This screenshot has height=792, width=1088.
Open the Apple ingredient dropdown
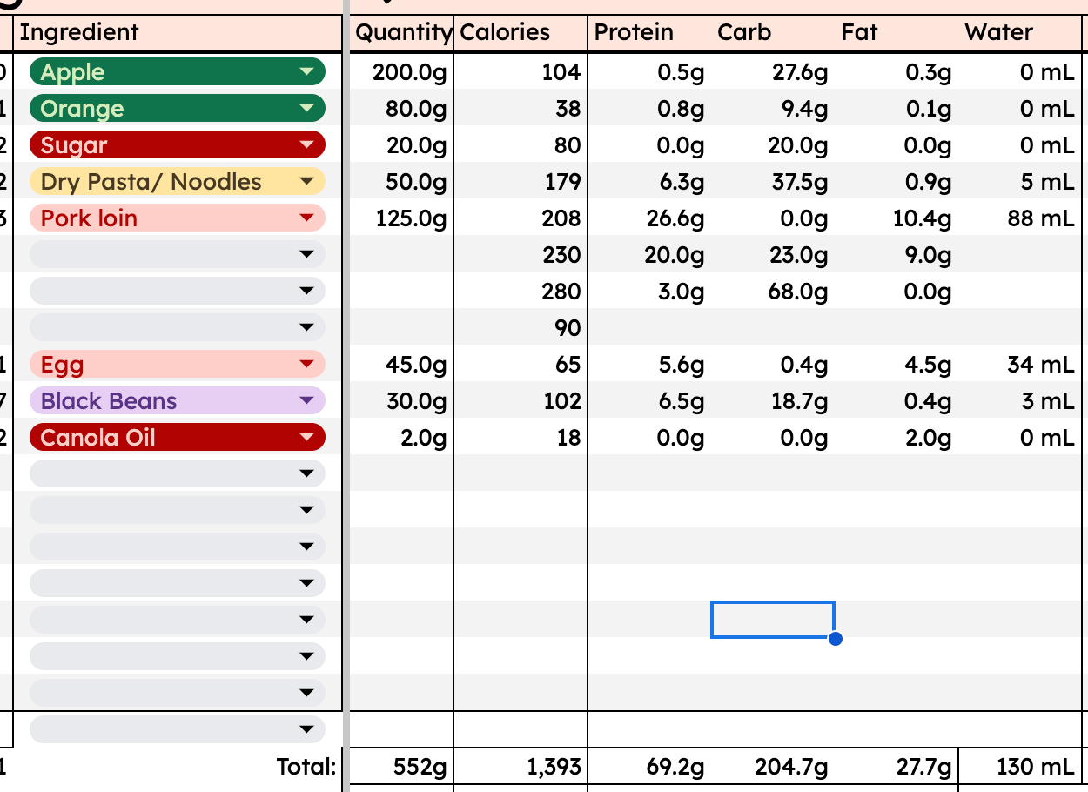(x=178, y=72)
